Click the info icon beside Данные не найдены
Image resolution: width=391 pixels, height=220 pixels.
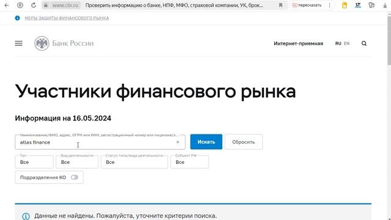coord(26,216)
